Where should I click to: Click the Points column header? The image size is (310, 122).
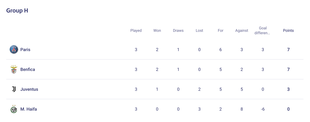[x=289, y=31]
